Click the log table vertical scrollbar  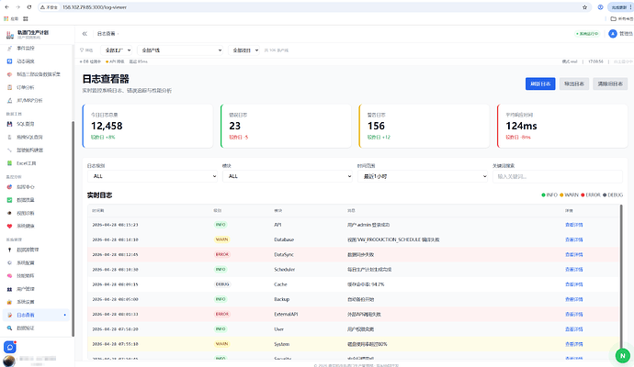tap(621, 274)
